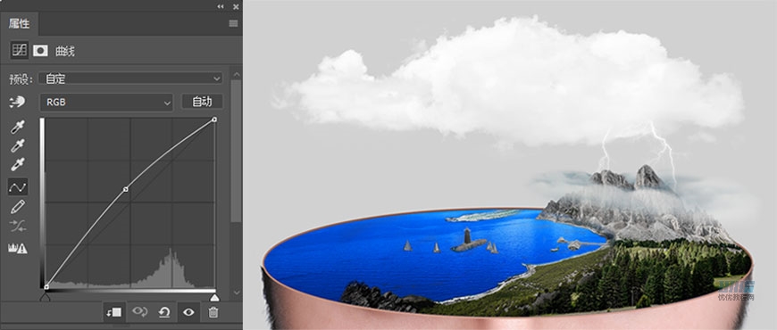Toggle layer visibility eye icon
This screenshot has width=777, height=330.
(188, 312)
